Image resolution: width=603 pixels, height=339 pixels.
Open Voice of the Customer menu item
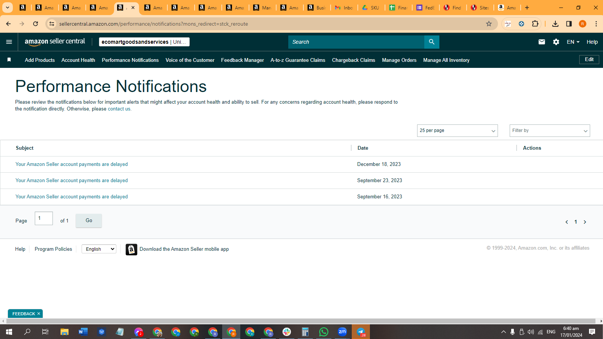coord(190,60)
